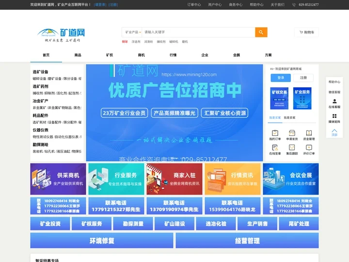Click 勘探测量 button

(x=133, y=224)
